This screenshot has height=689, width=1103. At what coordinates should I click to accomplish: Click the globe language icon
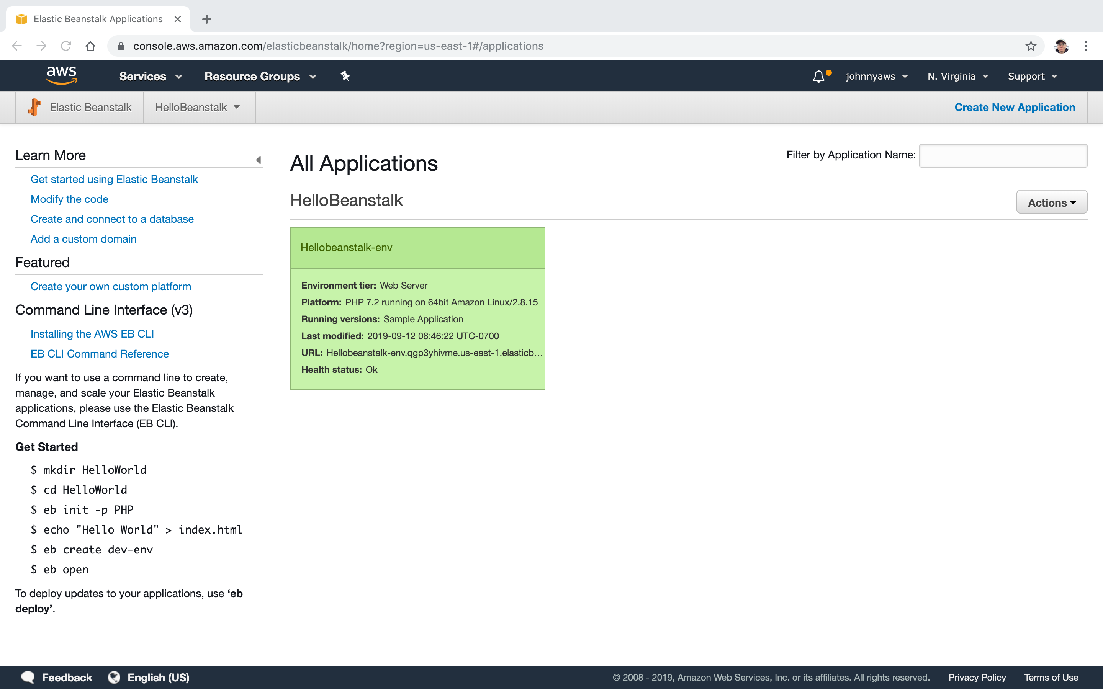(x=115, y=677)
